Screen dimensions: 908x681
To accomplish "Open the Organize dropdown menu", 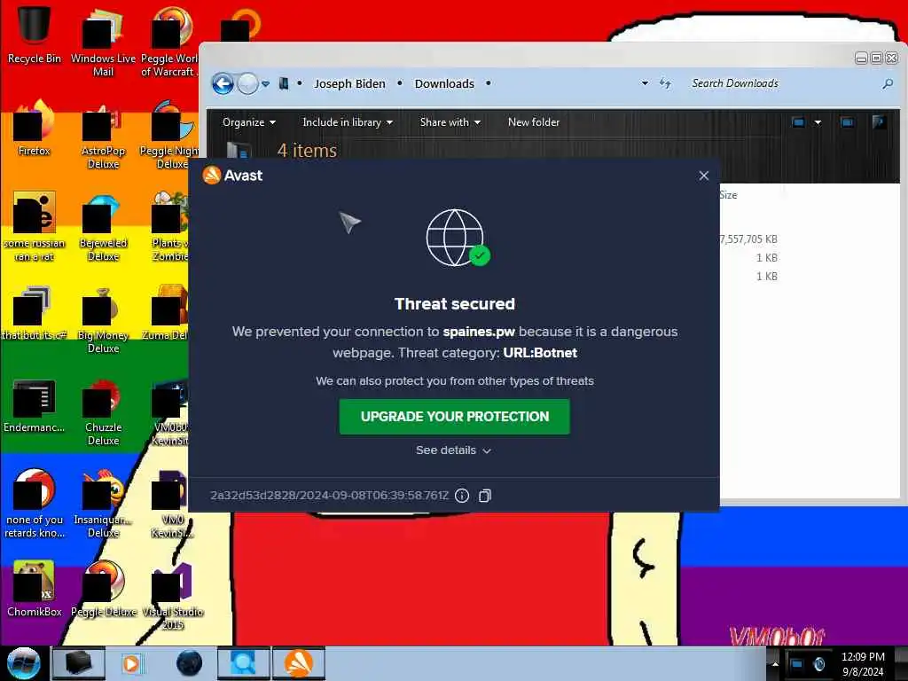I will coord(249,122).
